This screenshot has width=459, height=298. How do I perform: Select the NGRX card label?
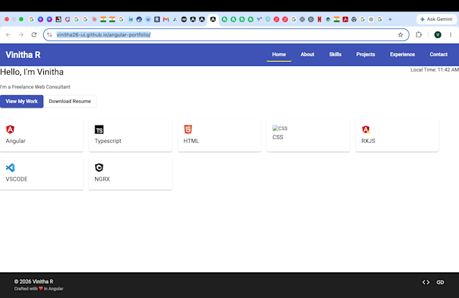[102, 179]
